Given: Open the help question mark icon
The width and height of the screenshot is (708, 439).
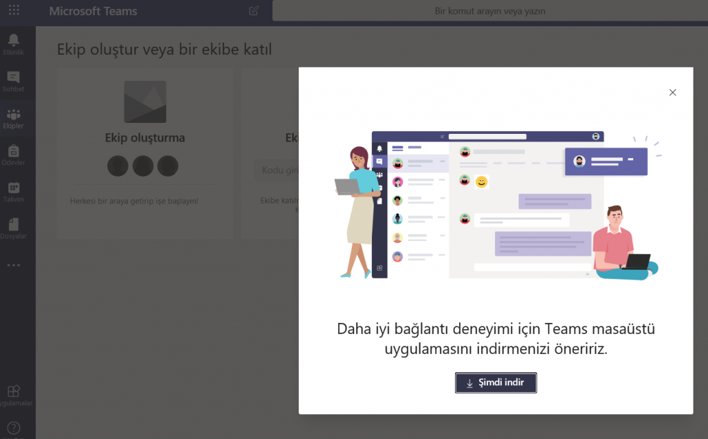Looking at the screenshot, I should click(14, 428).
